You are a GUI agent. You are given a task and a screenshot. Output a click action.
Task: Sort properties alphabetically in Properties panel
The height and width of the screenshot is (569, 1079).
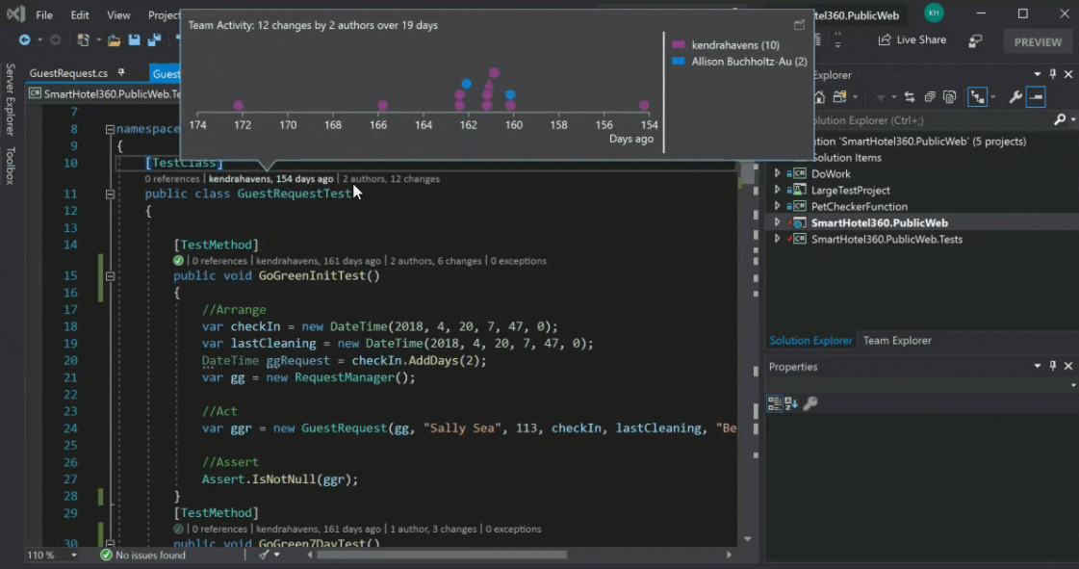click(791, 403)
